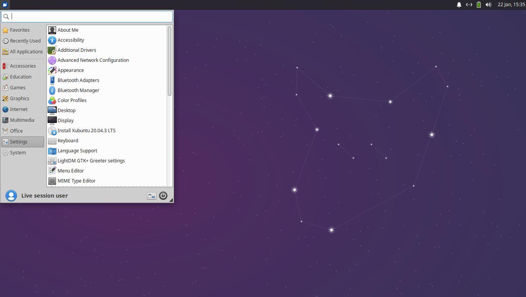This screenshot has width=526, height=297.
Task: Show the All Applications category
Action: [x=26, y=51]
